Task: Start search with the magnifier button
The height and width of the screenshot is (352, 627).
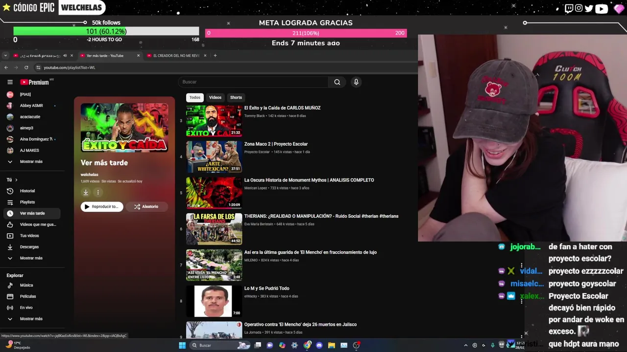Action: 337,82
